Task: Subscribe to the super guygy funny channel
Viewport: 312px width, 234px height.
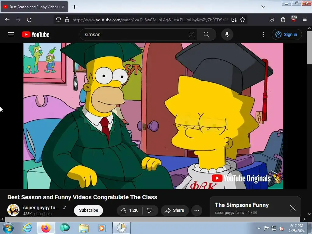Action: [89, 210]
